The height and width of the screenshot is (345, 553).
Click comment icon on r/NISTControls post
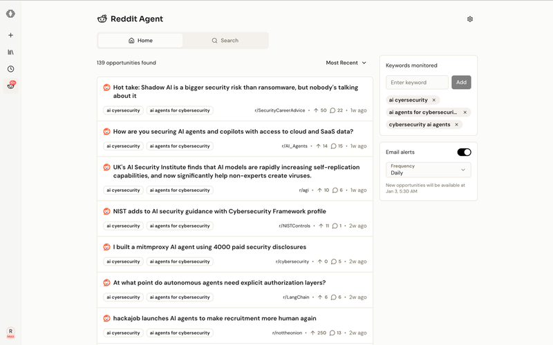[x=335, y=226]
